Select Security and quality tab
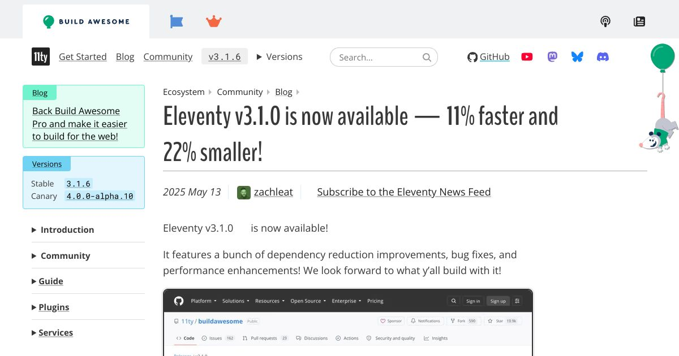Screen dimensions: 679x356 [391, 338]
